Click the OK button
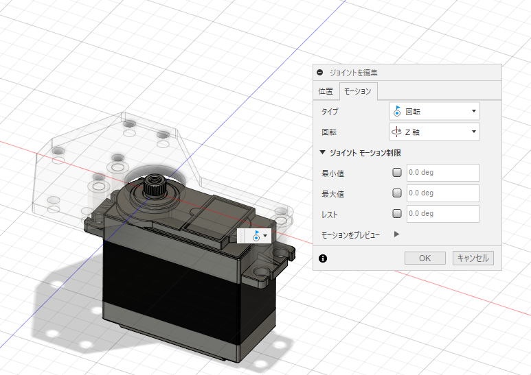The image size is (531, 375). (425, 258)
